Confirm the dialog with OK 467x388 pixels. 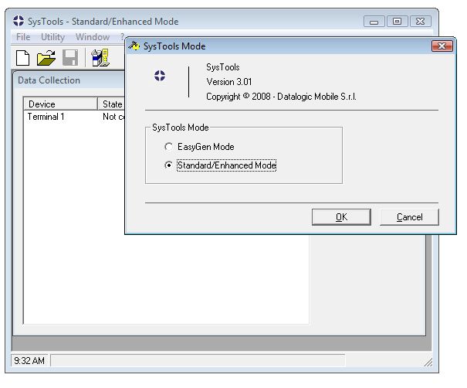pos(341,217)
